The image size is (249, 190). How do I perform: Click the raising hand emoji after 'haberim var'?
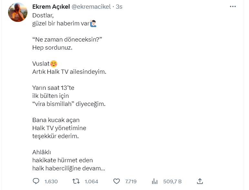point(93,24)
